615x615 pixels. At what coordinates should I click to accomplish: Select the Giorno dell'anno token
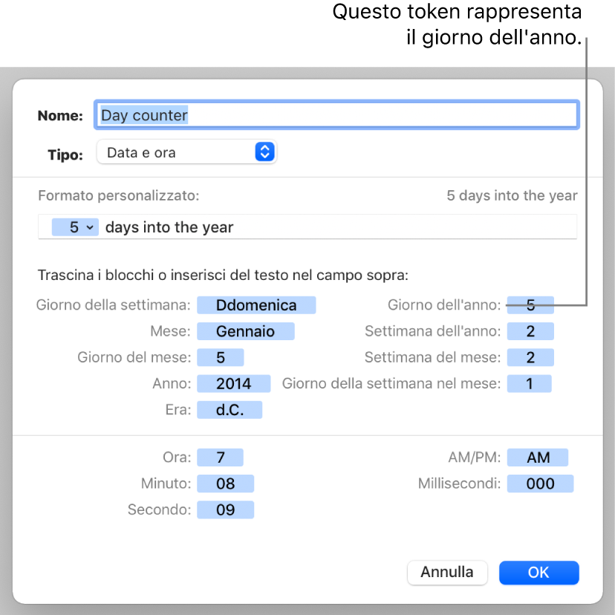click(530, 305)
